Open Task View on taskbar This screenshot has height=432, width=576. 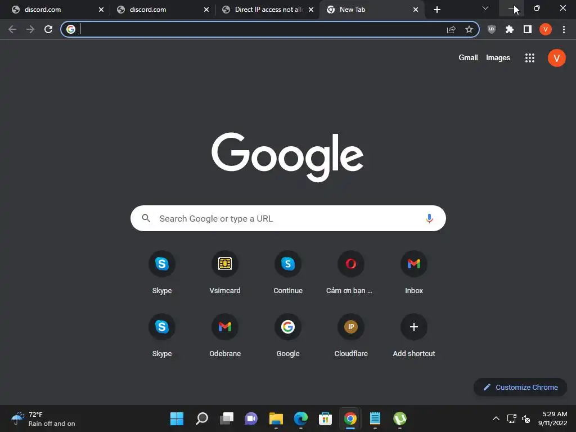click(226, 418)
